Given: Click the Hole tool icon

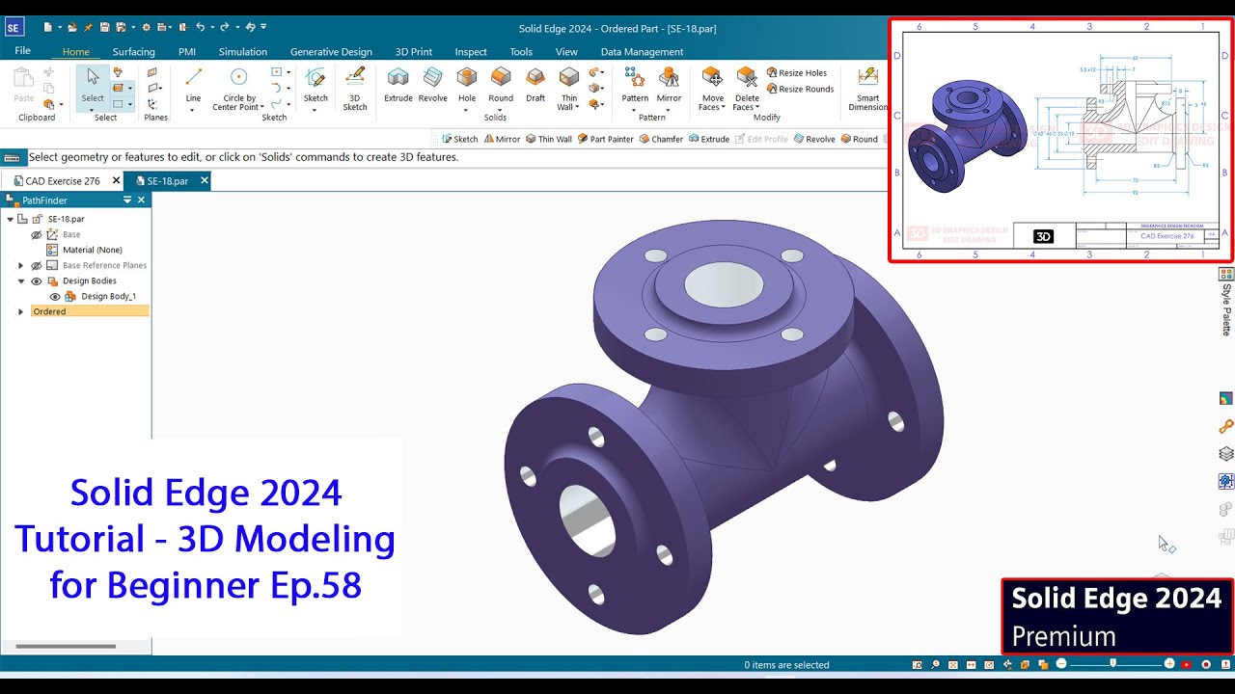Looking at the screenshot, I should point(467,77).
